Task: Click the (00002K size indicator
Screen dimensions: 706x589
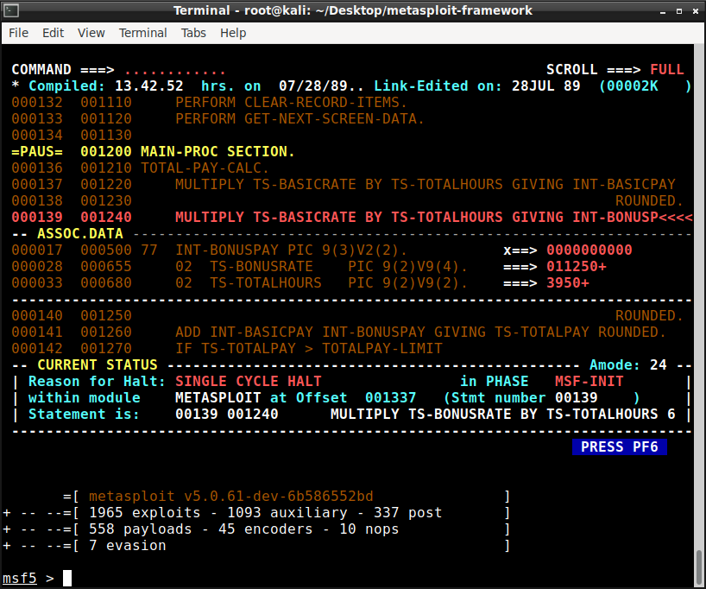Action: (x=628, y=86)
